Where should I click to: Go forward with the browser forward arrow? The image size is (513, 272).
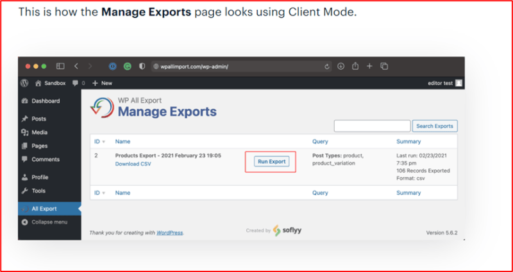(x=90, y=67)
